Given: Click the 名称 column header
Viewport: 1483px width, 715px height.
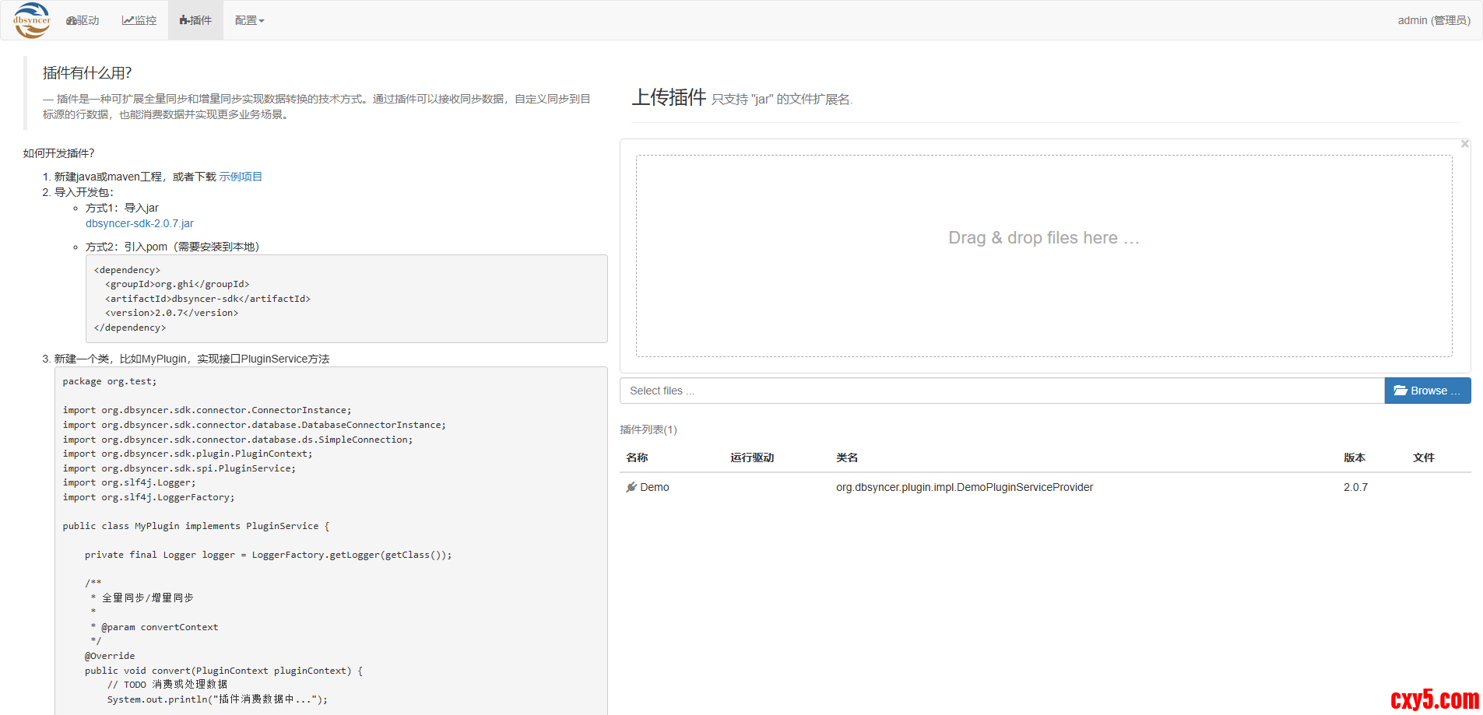Looking at the screenshot, I should [x=637, y=457].
